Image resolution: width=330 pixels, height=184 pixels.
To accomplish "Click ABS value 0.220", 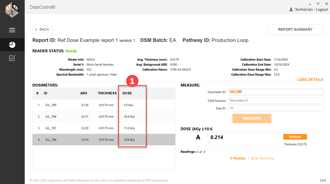I will click(x=85, y=128).
